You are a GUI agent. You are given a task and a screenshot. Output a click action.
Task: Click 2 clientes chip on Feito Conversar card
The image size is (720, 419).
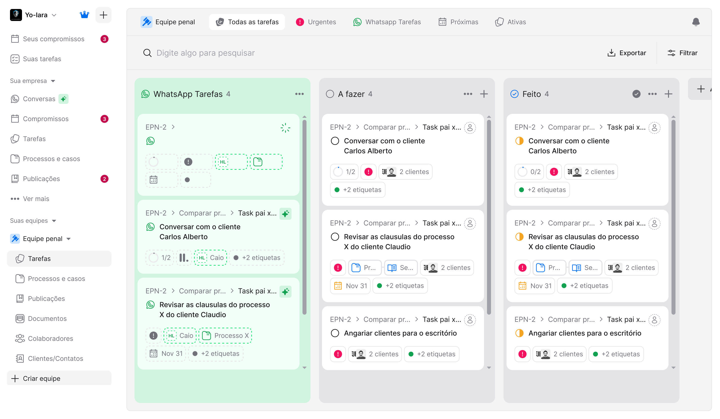tap(591, 172)
